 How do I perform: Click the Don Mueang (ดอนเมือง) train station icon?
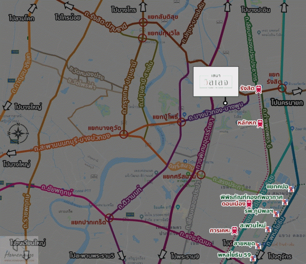(x=249, y=204)
